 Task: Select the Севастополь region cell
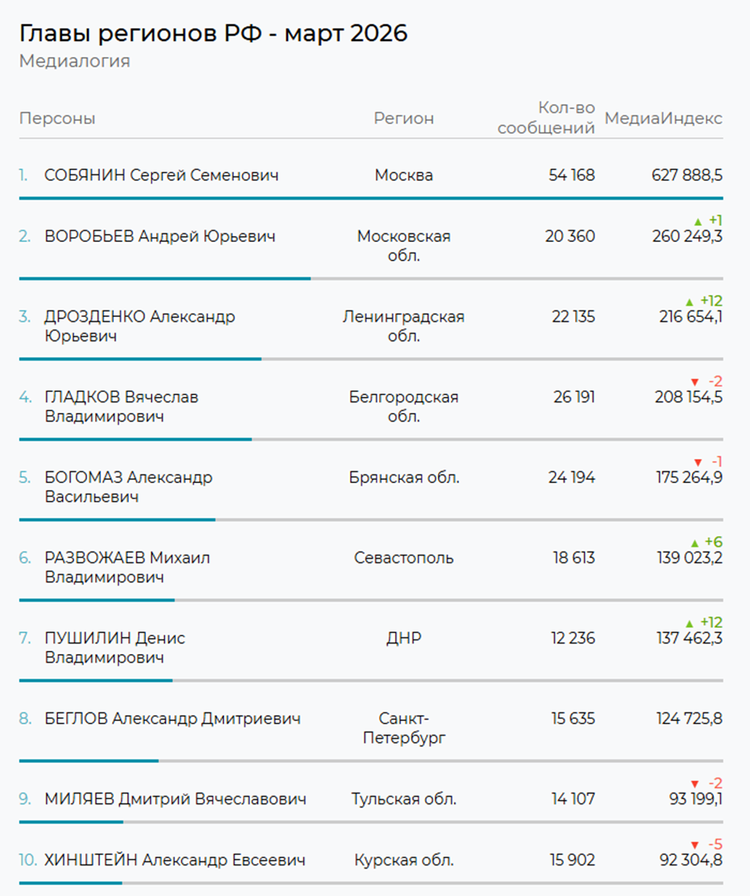(x=403, y=558)
